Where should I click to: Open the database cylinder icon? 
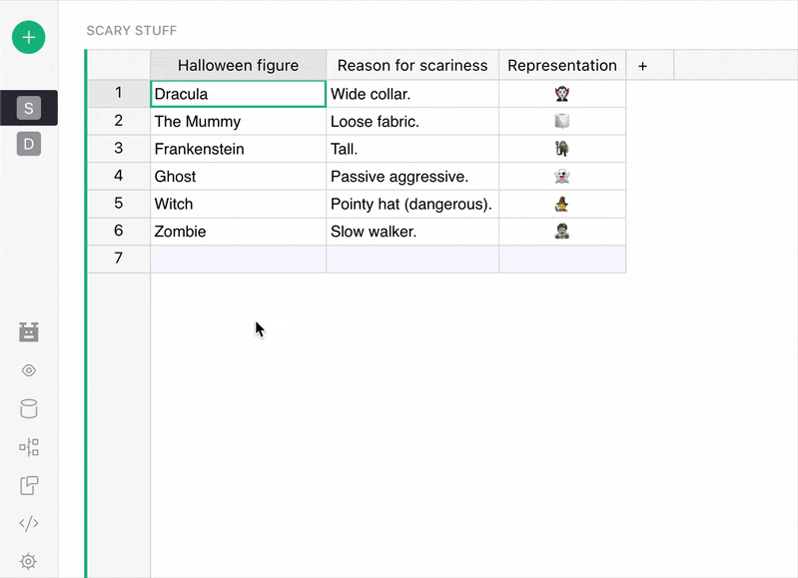(29, 408)
